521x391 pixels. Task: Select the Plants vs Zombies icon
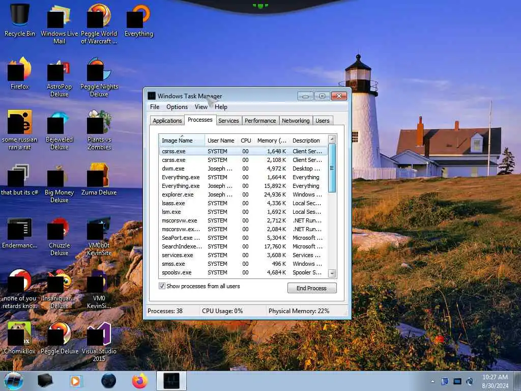coord(99,130)
